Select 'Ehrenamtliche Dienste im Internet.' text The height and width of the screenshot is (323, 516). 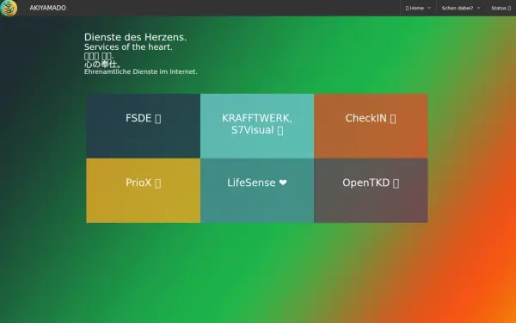[x=141, y=71]
